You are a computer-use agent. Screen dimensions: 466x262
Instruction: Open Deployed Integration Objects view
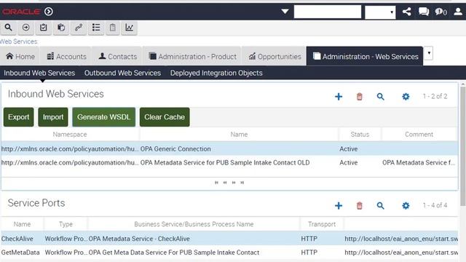point(216,73)
